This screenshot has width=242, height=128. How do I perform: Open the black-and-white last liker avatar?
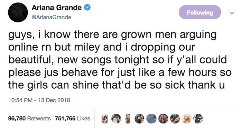198,119
